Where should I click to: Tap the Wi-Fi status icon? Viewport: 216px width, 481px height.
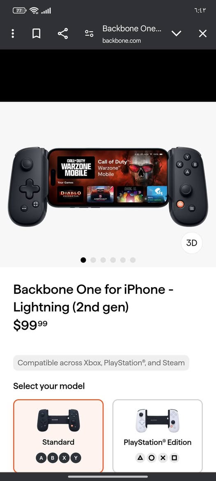(x=34, y=11)
